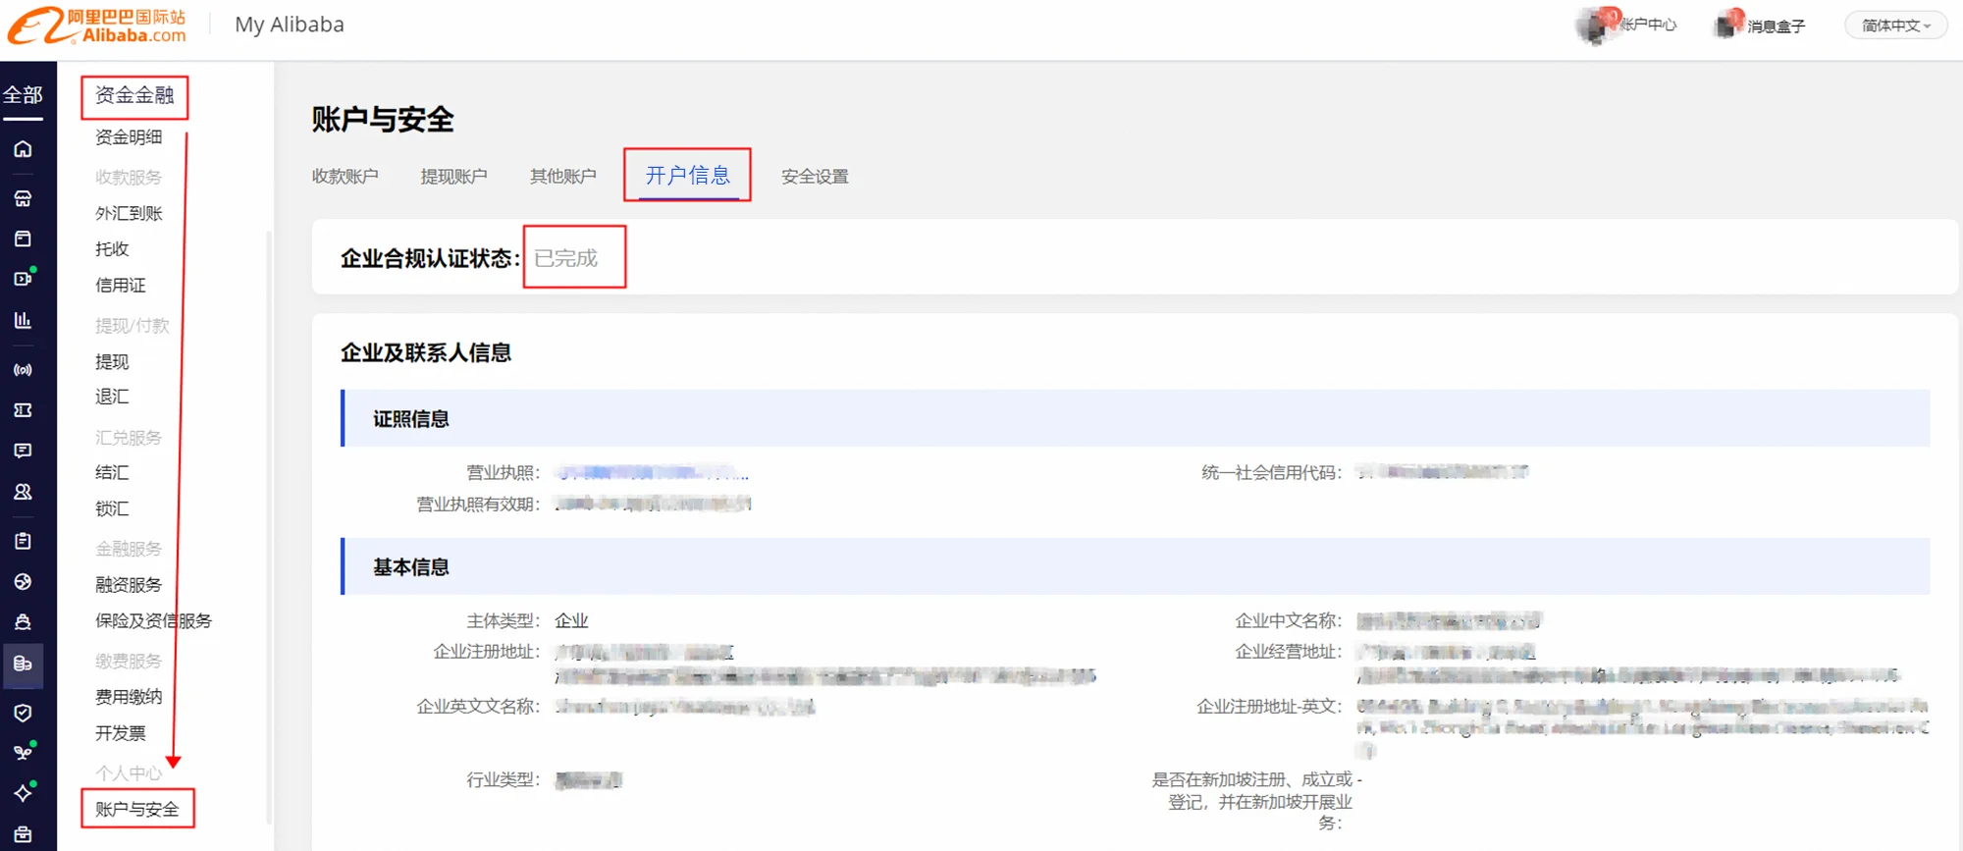Select the 提现账户 tab
The height and width of the screenshot is (851, 1963).
coord(453,177)
